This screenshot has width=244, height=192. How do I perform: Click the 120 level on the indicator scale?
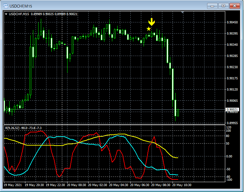pyautogui.click(x=229, y=127)
